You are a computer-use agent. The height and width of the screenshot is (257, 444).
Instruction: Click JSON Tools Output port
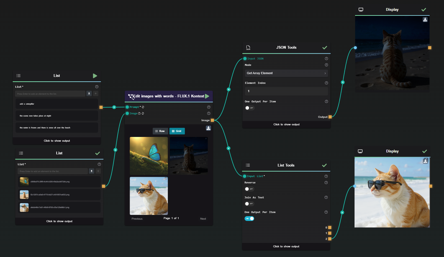(330, 117)
